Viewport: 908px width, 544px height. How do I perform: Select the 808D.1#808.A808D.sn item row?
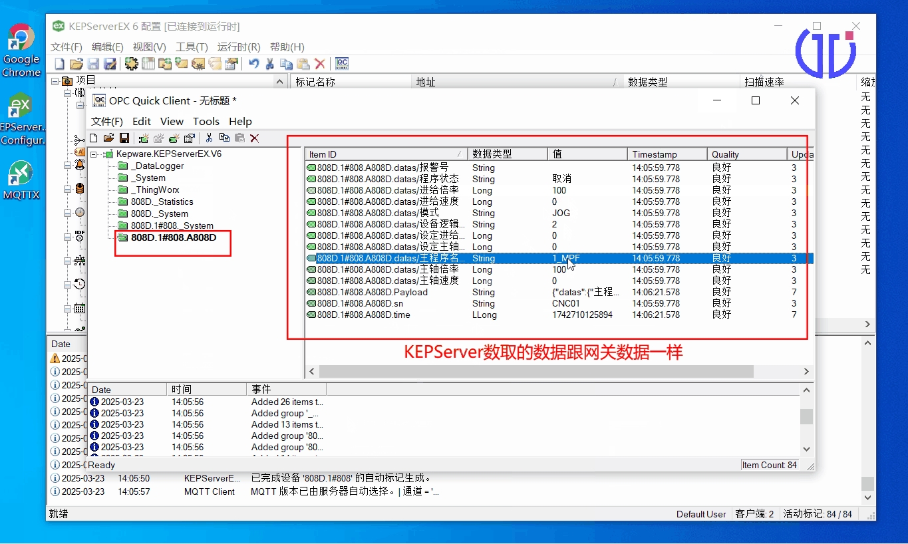coord(559,304)
